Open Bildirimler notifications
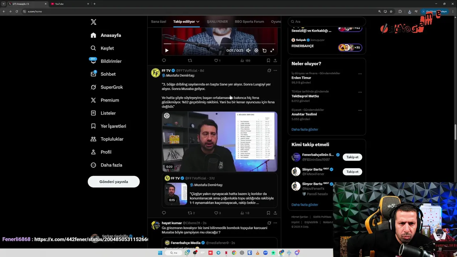The image size is (457, 257). tap(106, 61)
